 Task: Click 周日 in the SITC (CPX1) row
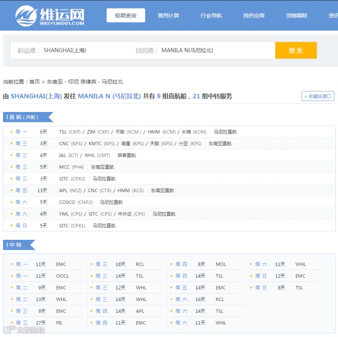click(x=21, y=226)
